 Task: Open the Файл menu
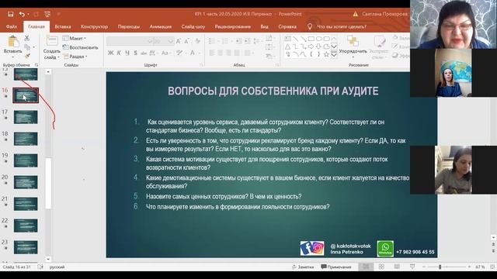12,27
